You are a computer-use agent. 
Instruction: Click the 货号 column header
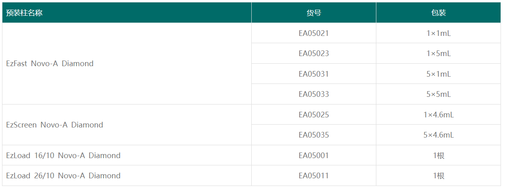click(x=313, y=13)
